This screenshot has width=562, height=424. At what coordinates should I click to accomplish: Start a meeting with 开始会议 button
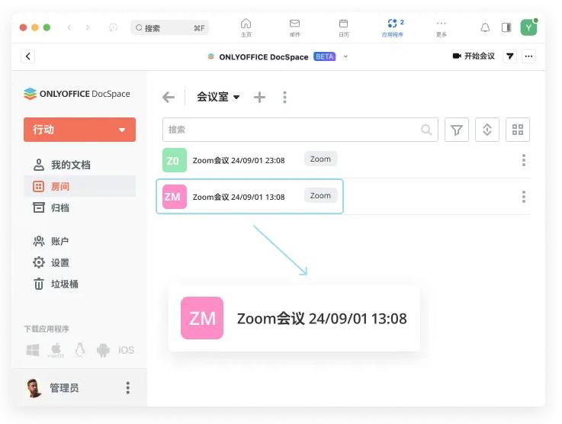click(474, 56)
